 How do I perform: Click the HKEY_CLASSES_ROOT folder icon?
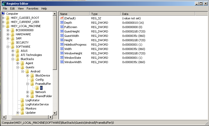pyautogui.click(x=8, y=18)
